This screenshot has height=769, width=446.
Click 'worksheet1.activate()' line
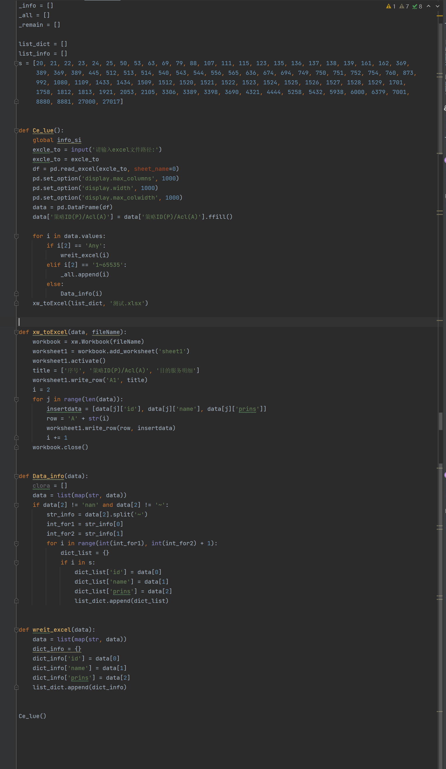(x=69, y=361)
